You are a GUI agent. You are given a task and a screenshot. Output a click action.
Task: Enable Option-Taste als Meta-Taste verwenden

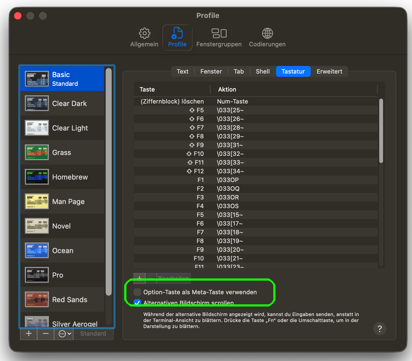pyautogui.click(x=137, y=292)
